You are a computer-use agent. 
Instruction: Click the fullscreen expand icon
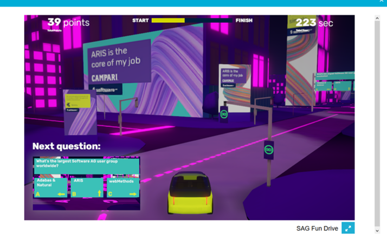[348, 228]
